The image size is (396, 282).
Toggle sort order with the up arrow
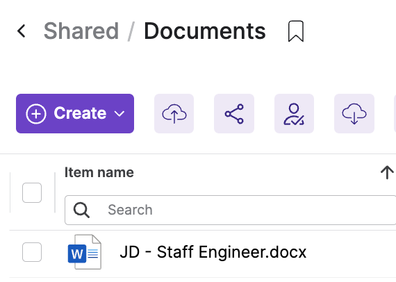pyautogui.click(x=387, y=172)
